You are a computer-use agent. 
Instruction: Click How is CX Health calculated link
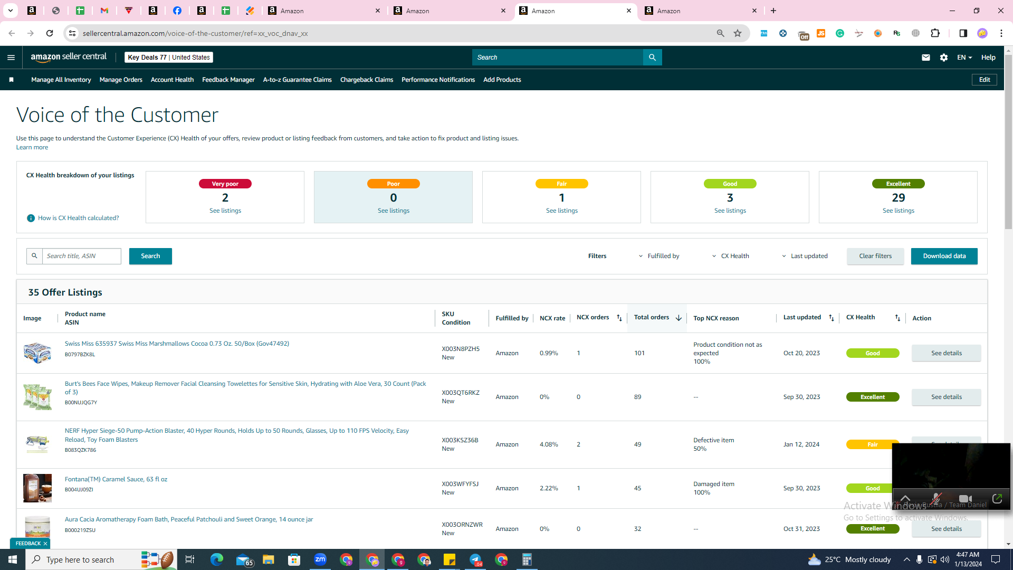click(x=78, y=218)
